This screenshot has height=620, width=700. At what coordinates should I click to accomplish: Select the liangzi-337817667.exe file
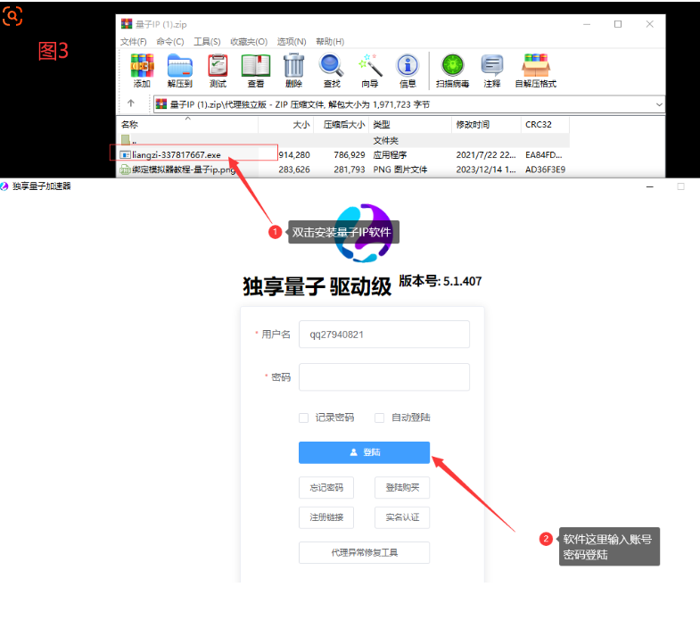tap(175, 154)
